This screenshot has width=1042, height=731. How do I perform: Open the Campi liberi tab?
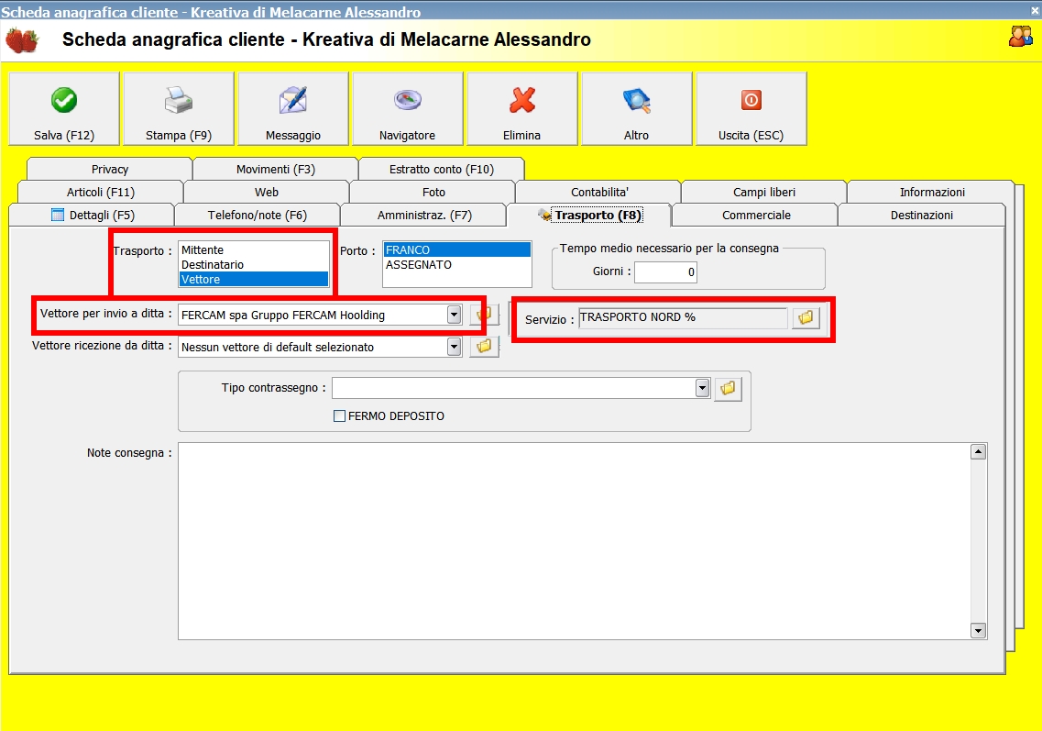764,193
